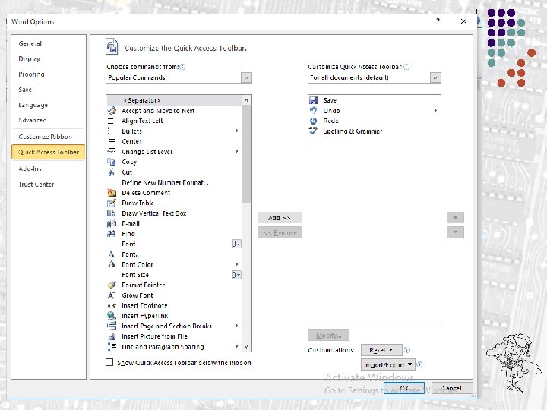Click the Draw Table icon
Viewport: 547px width, 410px height.
pyautogui.click(x=112, y=203)
